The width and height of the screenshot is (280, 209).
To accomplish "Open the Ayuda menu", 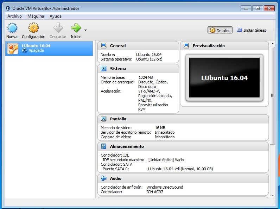I will 56,16.
